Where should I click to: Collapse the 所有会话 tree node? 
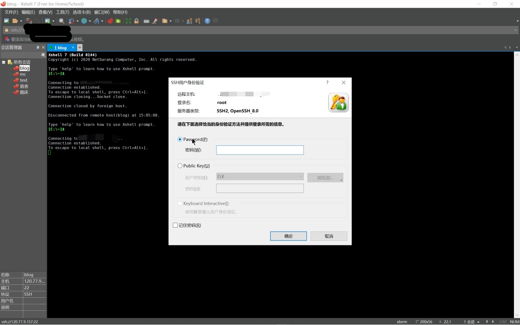click(4, 62)
